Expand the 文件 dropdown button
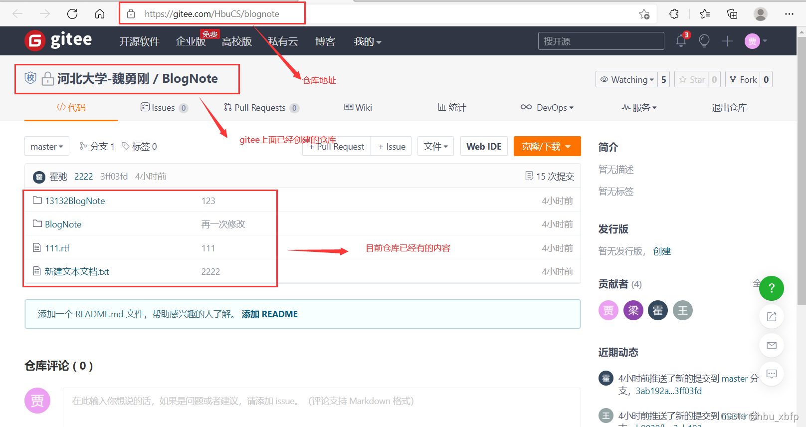Viewport: 806px width, 427px height. (x=436, y=146)
